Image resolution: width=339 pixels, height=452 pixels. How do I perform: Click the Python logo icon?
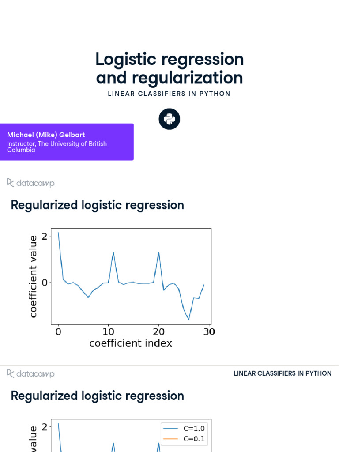pyautogui.click(x=169, y=119)
